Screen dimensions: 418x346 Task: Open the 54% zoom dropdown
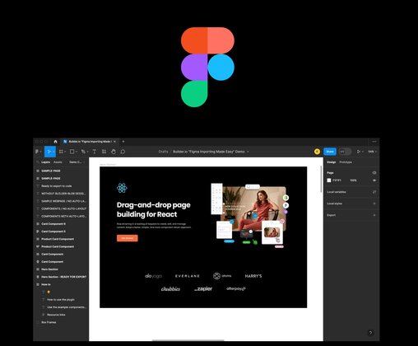(372, 152)
